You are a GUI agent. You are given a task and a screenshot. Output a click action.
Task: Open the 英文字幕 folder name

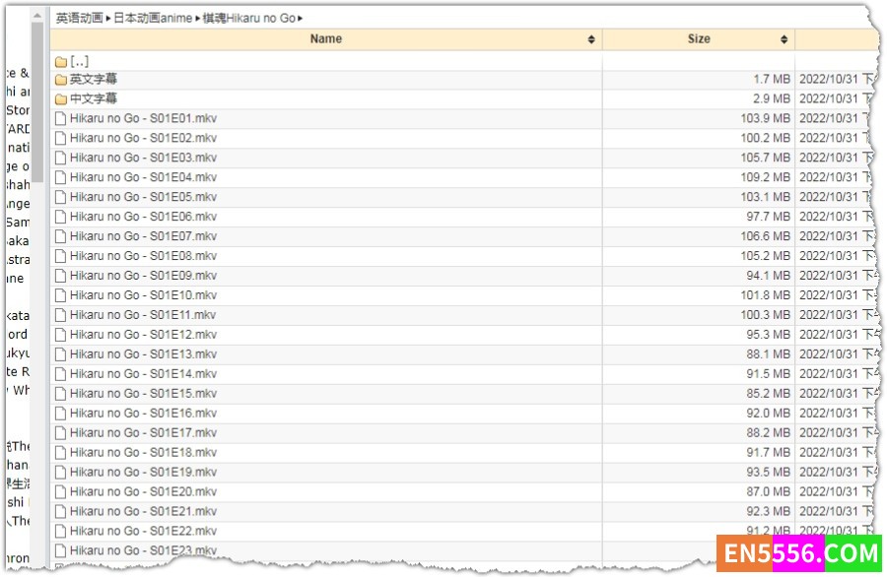(94, 80)
